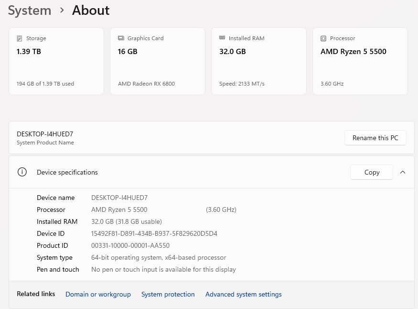Click Product ID value 00331-10000-00001-AA550
Viewport: 418px width, 309px height.
click(130, 245)
